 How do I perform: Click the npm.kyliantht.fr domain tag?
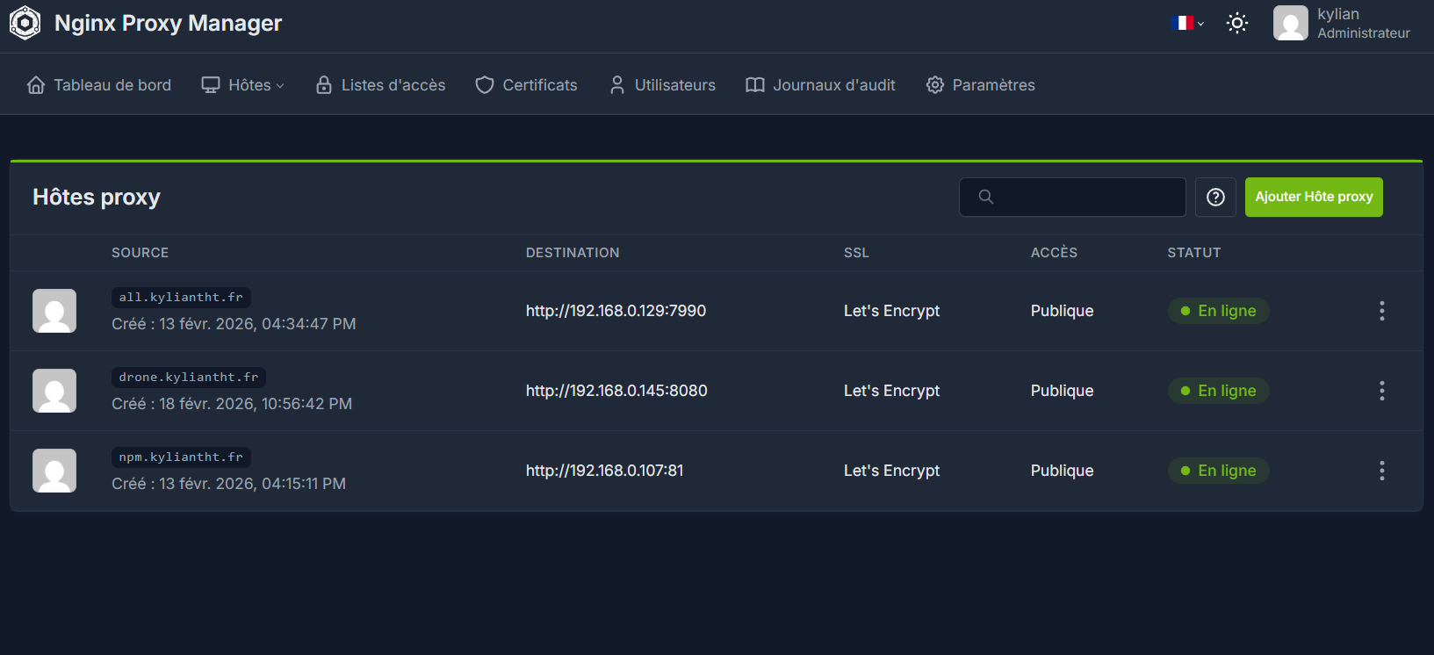tap(181, 457)
